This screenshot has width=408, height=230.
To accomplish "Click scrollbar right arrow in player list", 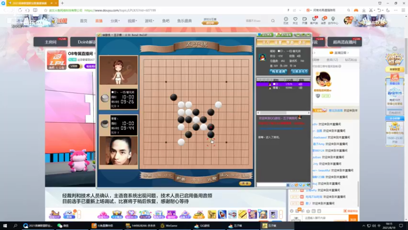I will (309, 113).
